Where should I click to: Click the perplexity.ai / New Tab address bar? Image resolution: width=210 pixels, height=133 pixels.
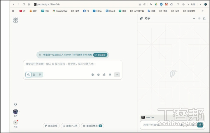(46, 4)
